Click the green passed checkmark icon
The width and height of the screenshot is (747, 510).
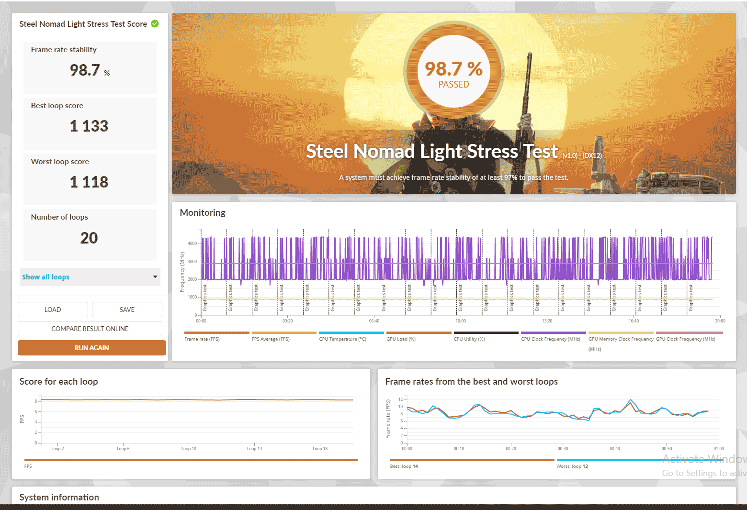coord(155,24)
